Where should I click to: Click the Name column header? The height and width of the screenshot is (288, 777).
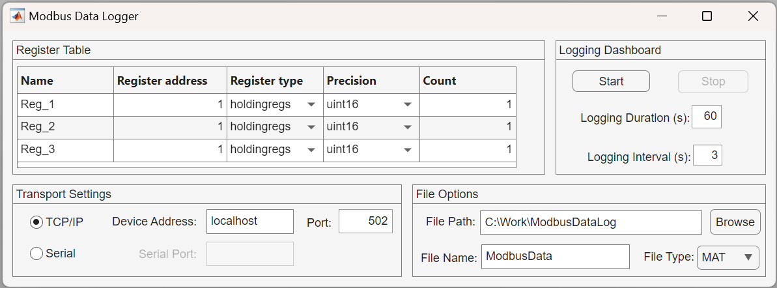tap(65, 81)
